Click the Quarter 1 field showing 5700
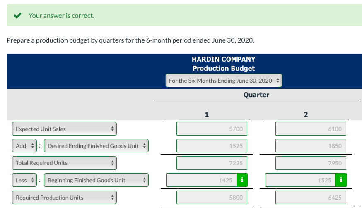 click(212, 129)
